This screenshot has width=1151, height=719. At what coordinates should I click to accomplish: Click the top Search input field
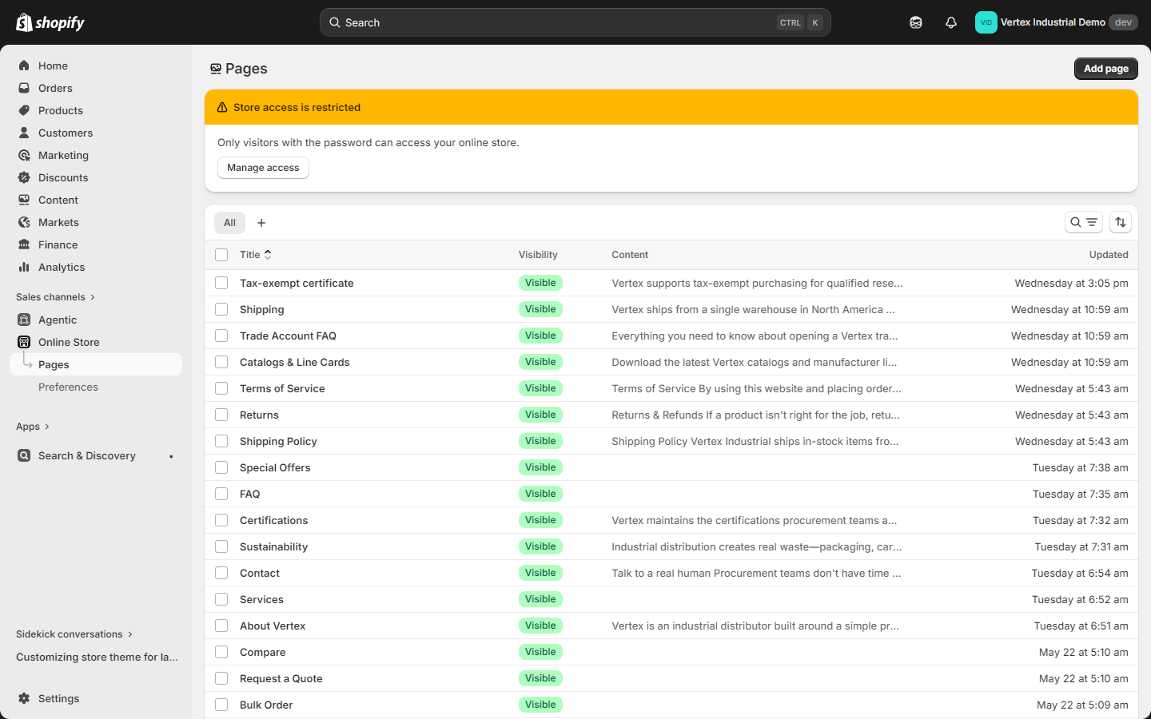click(x=575, y=22)
